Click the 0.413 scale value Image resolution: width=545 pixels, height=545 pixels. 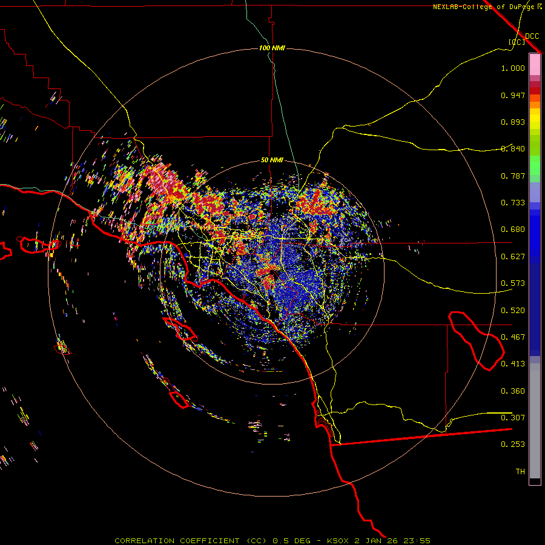(513, 364)
